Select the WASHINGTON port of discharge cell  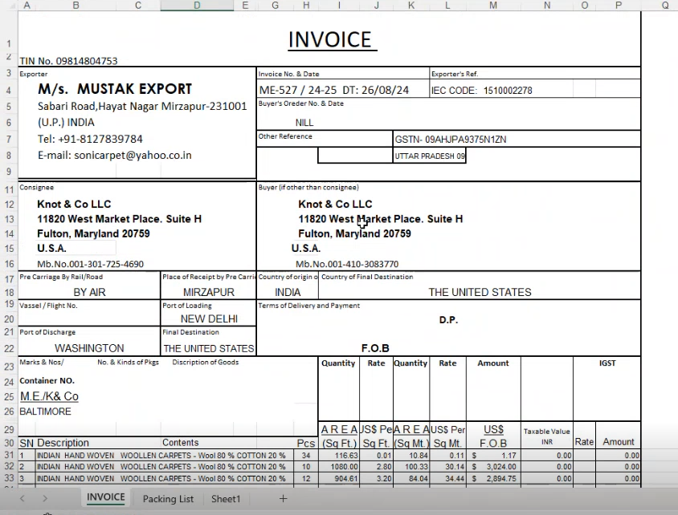[x=89, y=348]
